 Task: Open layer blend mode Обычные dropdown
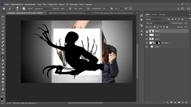tap(158, 23)
